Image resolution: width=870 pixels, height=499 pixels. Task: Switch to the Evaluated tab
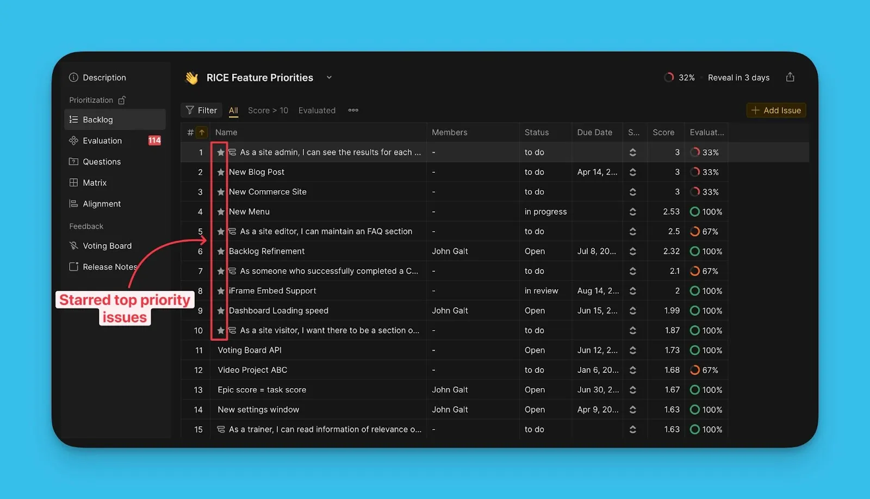click(x=316, y=110)
